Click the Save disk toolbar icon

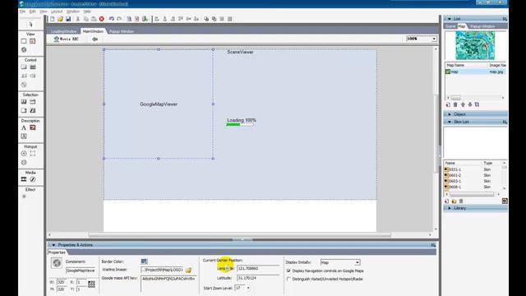pos(68,19)
